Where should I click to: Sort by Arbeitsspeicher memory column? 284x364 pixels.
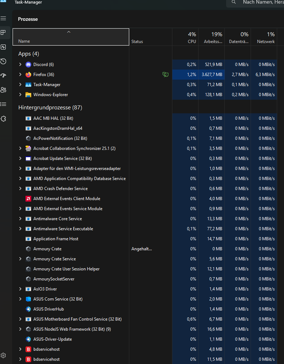click(x=211, y=37)
